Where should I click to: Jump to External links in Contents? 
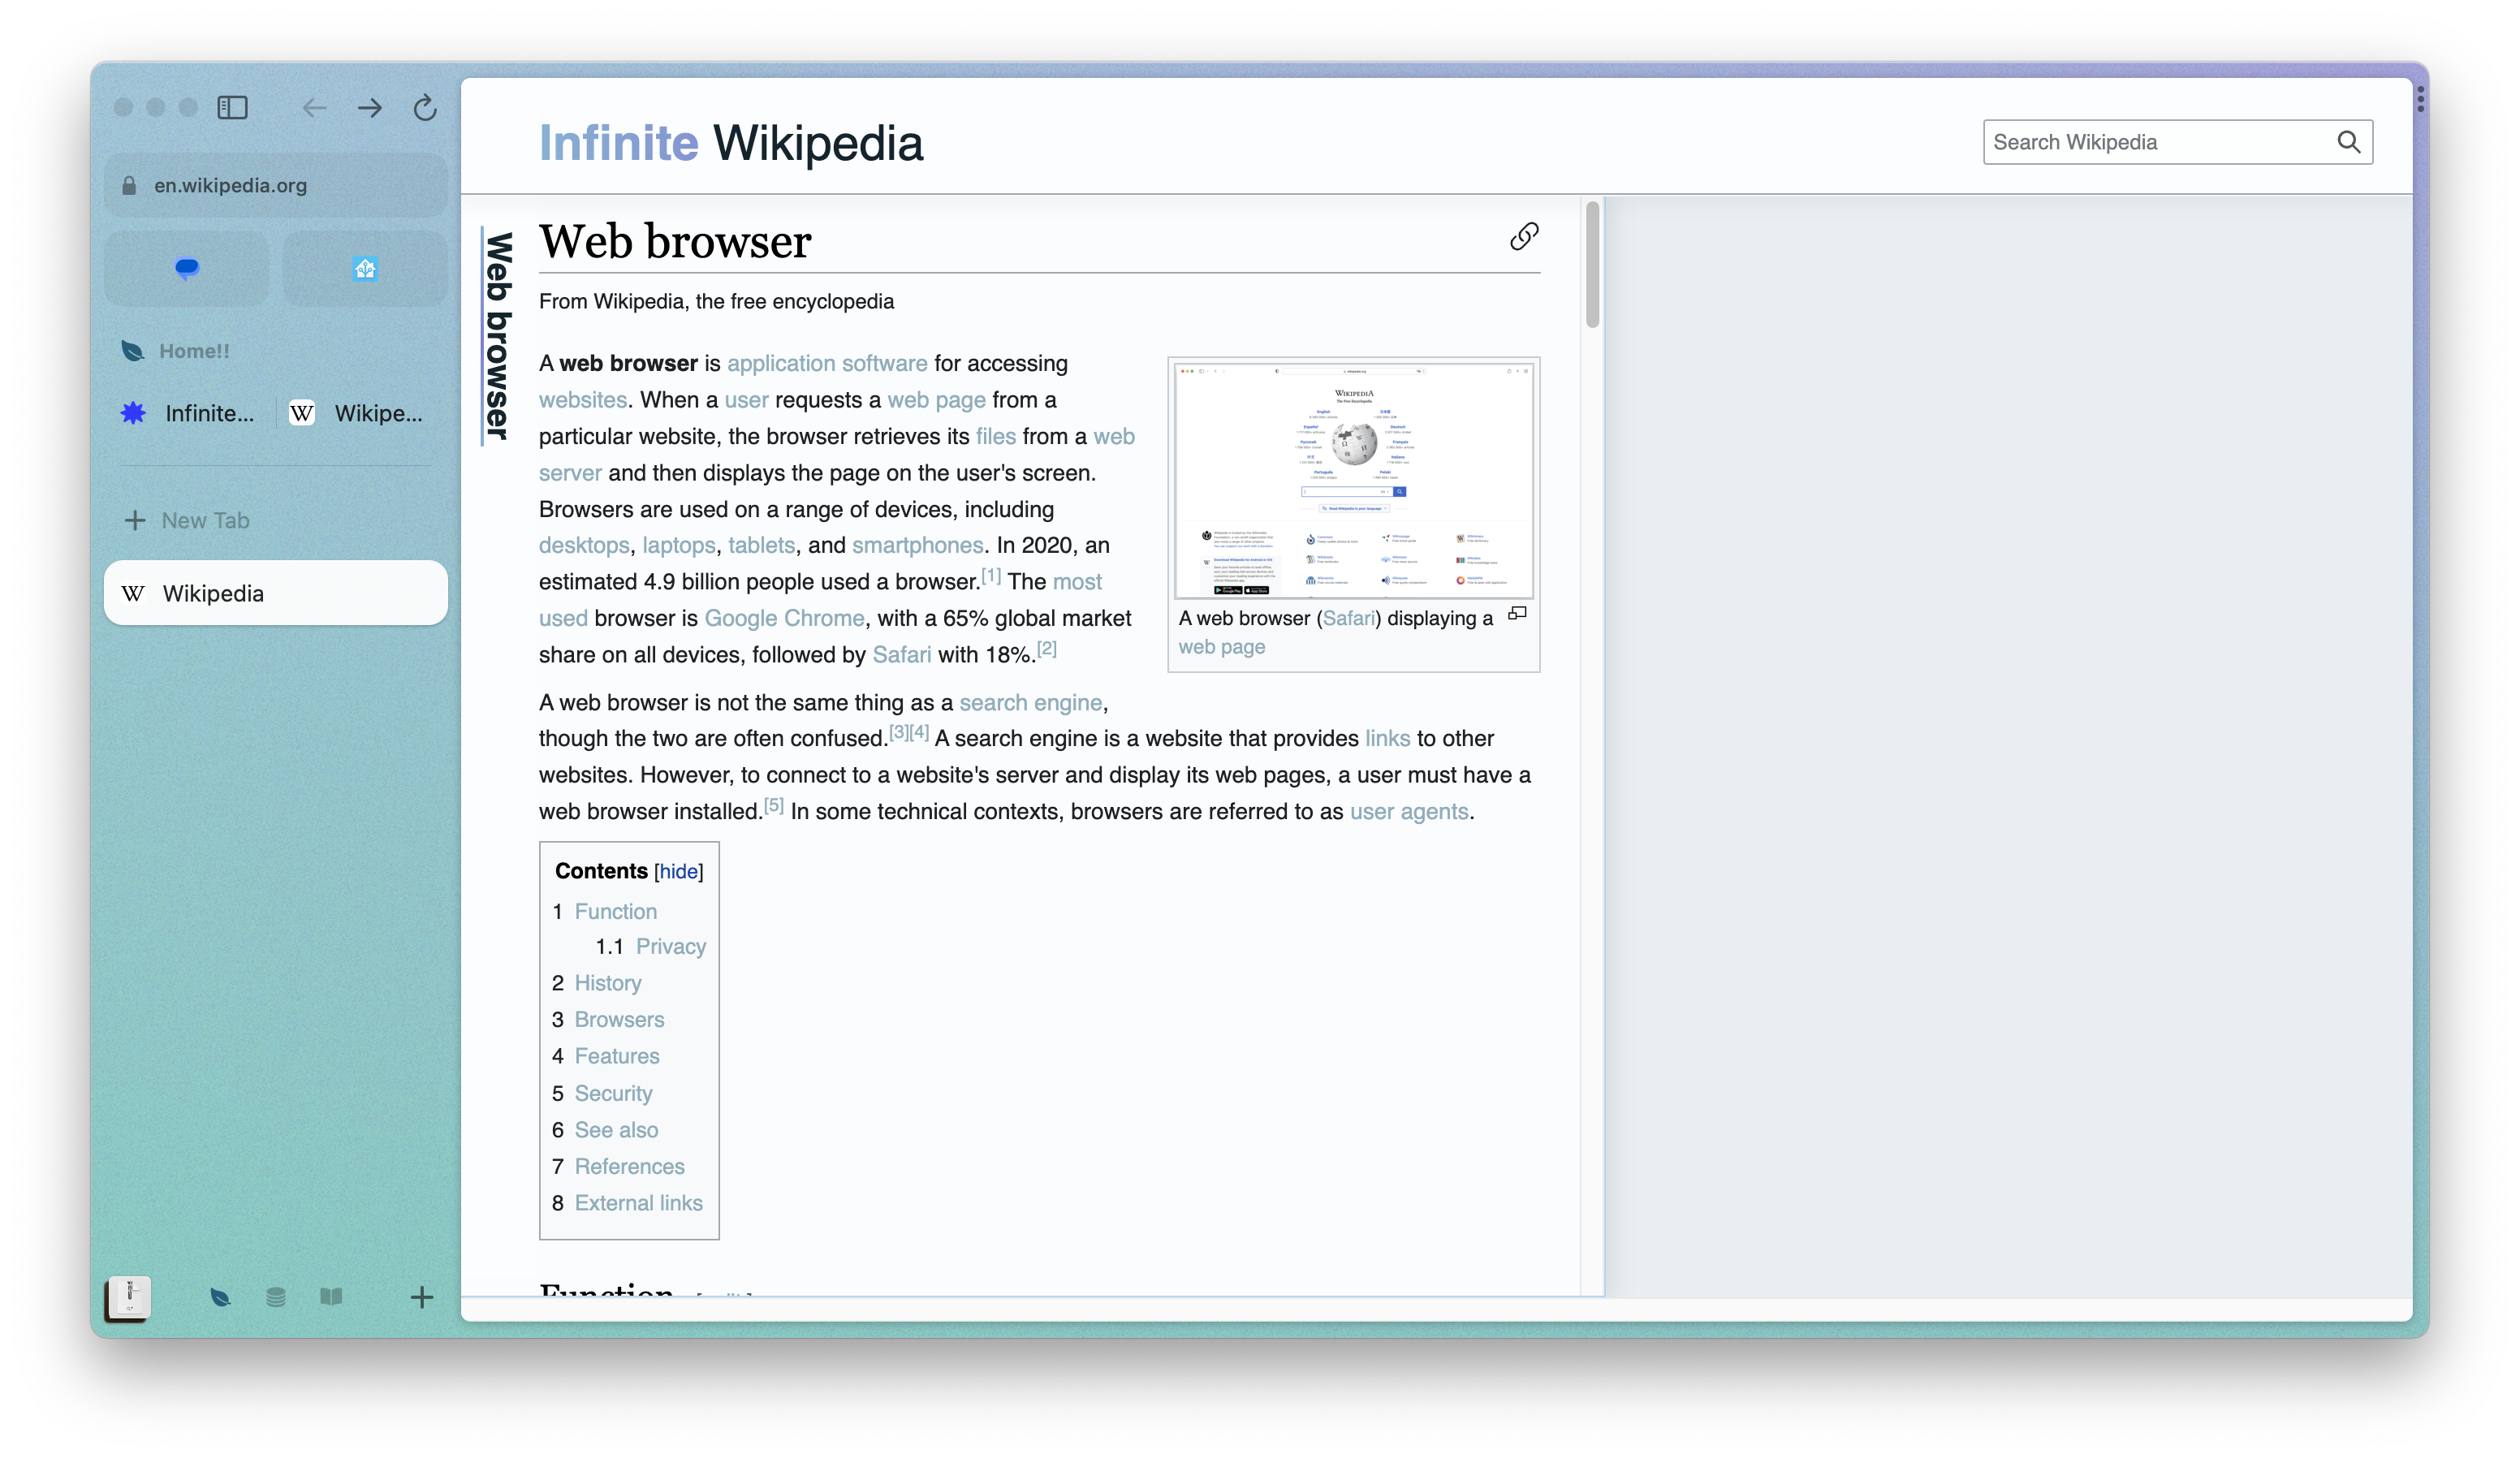[638, 1203]
